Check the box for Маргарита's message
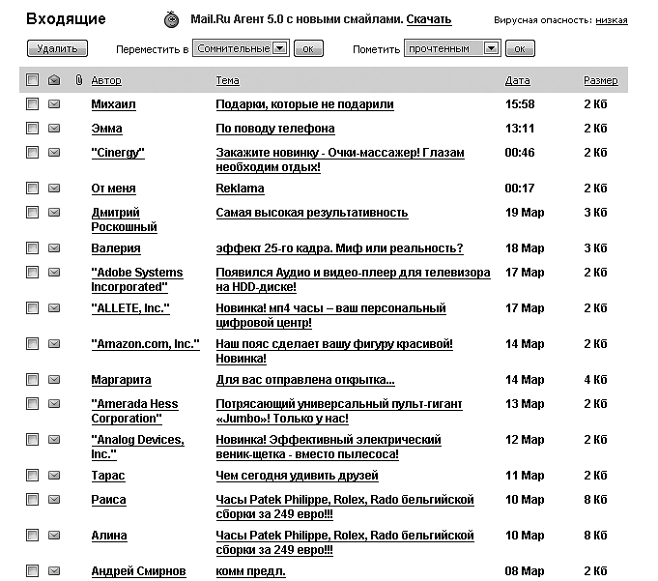The height and width of the screenshot is (581, 658). pyautogui.click(x=32, y=380)
